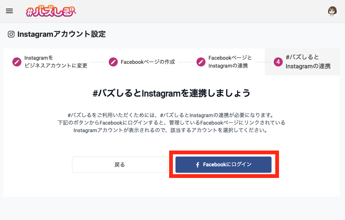Click the highlighted red-outlined login area
Screen dimensions: 345x220
pyautogui.click(x=223, y=164)
